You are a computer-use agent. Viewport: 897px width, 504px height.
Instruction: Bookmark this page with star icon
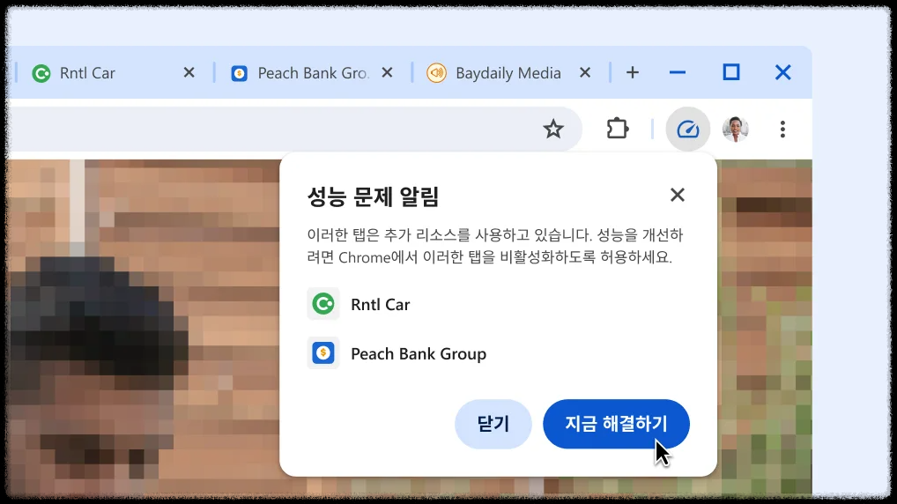pos(553,130)
